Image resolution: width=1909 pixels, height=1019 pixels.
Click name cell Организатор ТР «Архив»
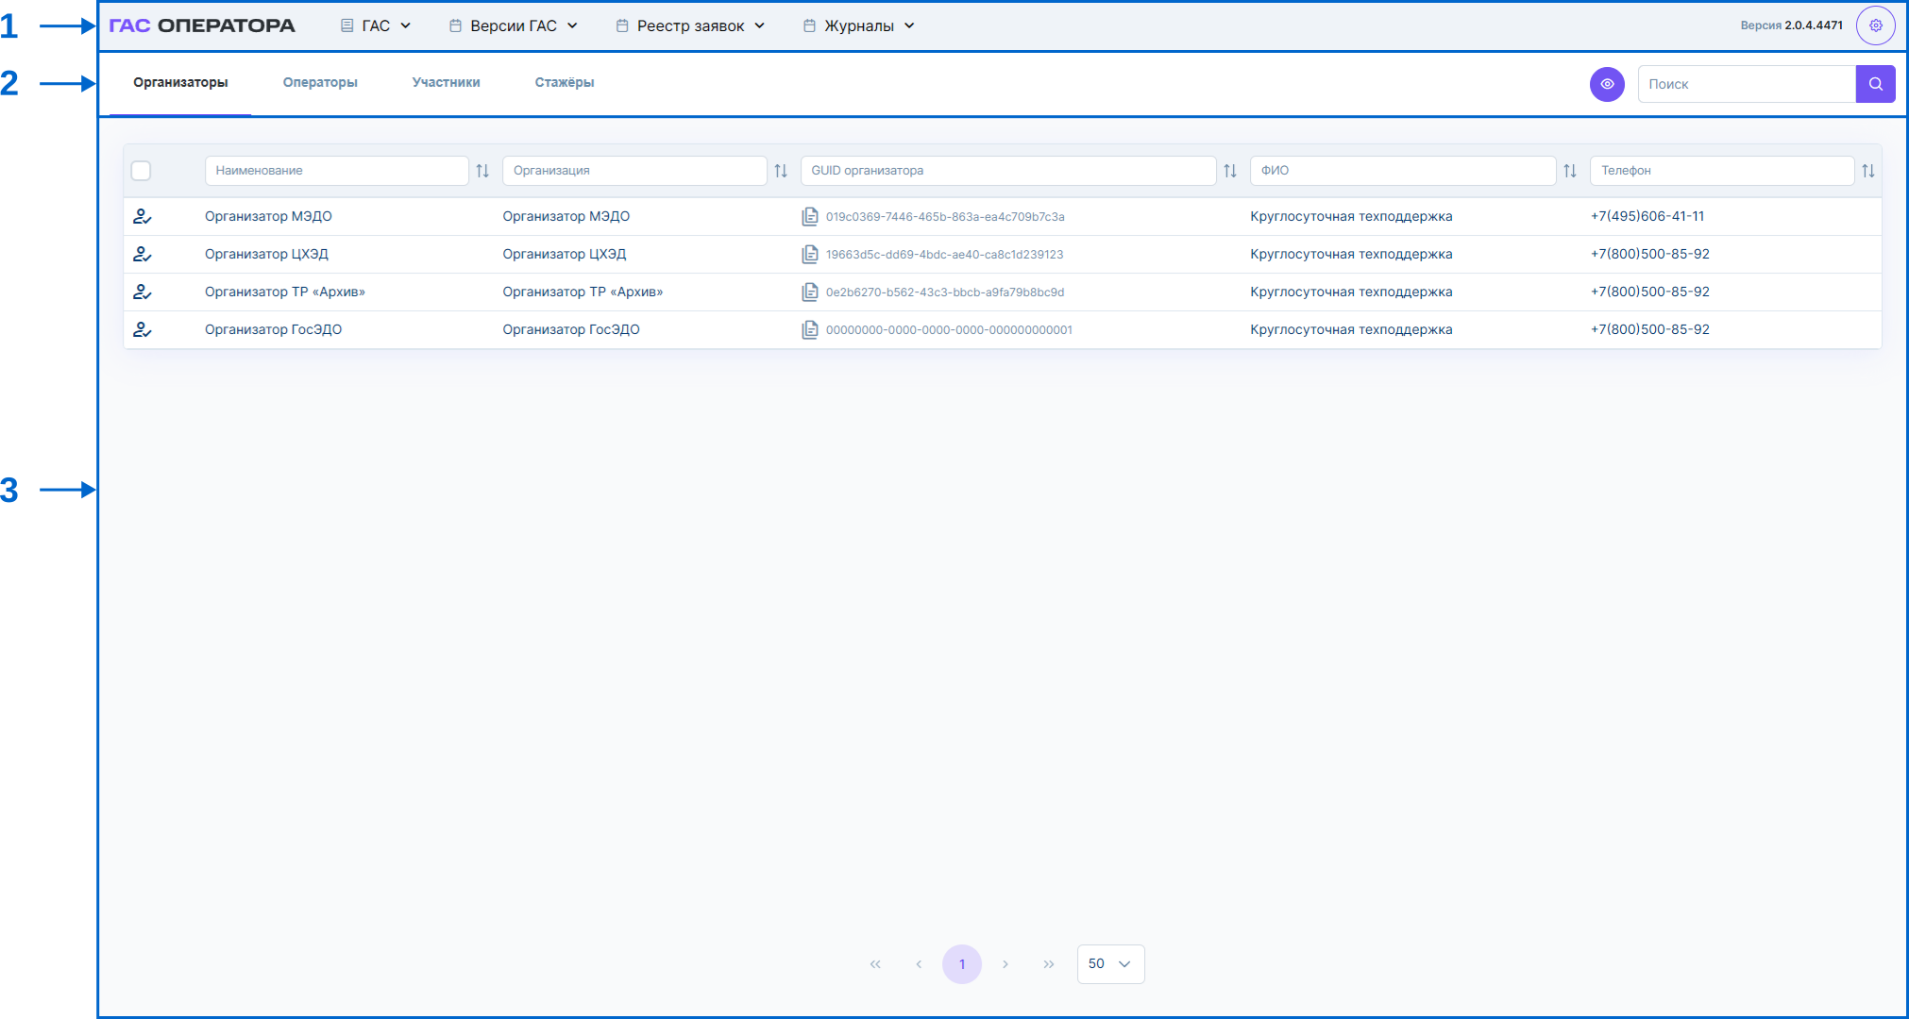click(x=285, y=292)
